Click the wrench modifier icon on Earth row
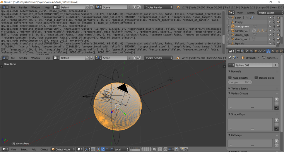The height and width of the screenshot is (152, 284). pyautogui.click(x=252, y=18)
